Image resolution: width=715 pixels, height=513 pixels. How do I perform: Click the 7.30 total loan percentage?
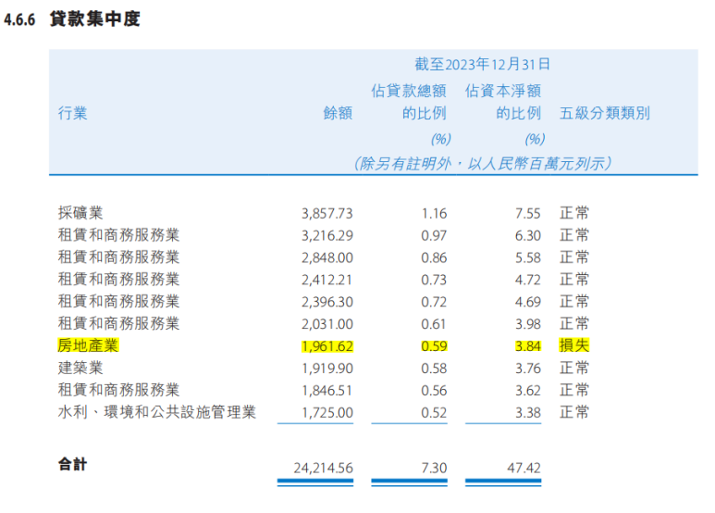pyautogui.click(x=434, y=469)
